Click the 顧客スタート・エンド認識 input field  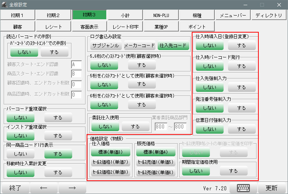[76, 64]
